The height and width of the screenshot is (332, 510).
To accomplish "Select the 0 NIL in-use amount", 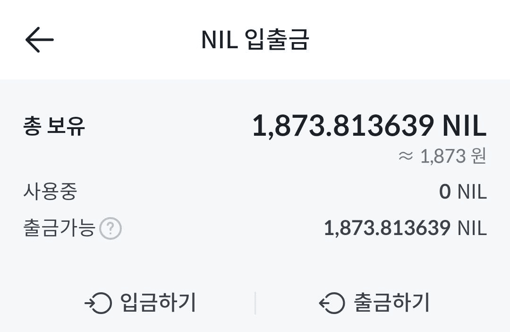I will [x=462, y=192].
